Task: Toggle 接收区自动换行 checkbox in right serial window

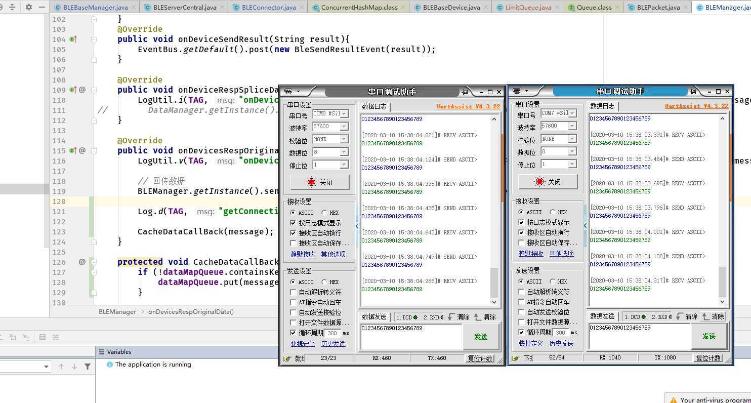Action: (521, 232)
